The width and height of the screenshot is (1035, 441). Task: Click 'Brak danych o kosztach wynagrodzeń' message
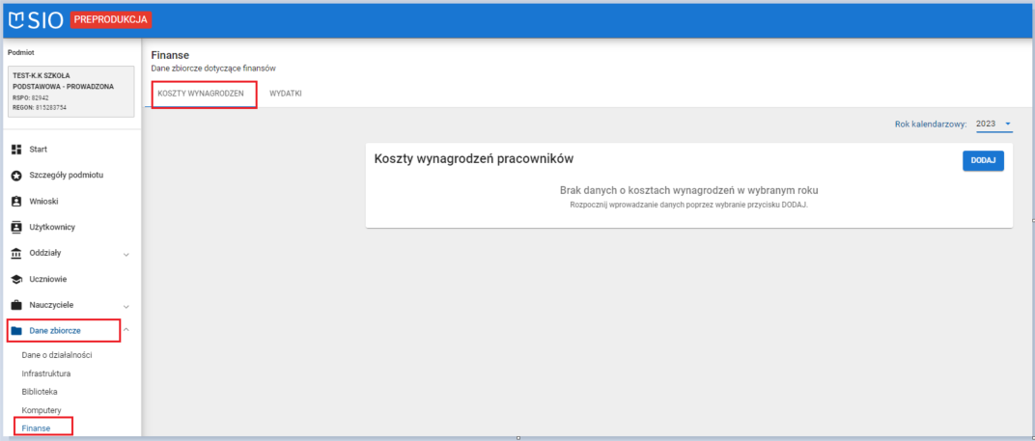(x=689, y=190)
